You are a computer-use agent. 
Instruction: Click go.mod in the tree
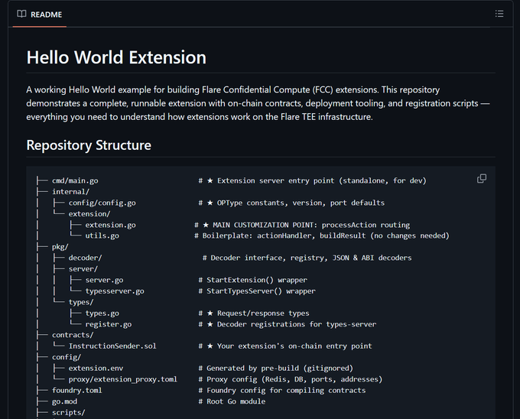coord(64,401)
